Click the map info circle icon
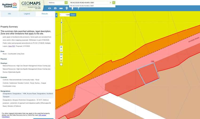The height and width of the screenshot is (119, 200). (x=61, y=65)
